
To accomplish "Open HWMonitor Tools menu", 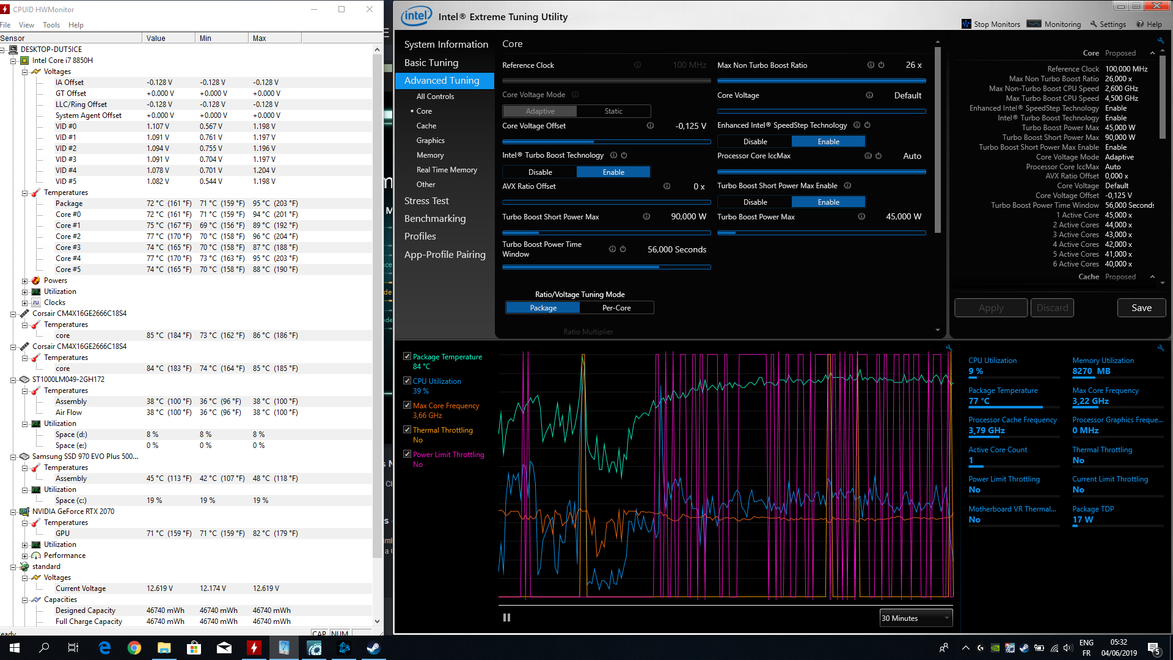I will [x=51, y=25].
